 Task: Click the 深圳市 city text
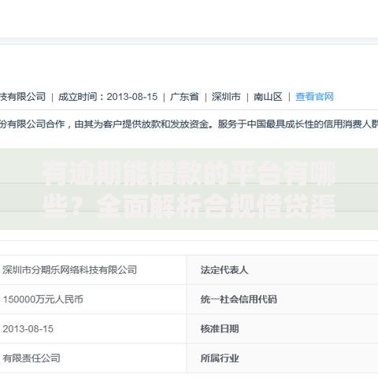226,97
